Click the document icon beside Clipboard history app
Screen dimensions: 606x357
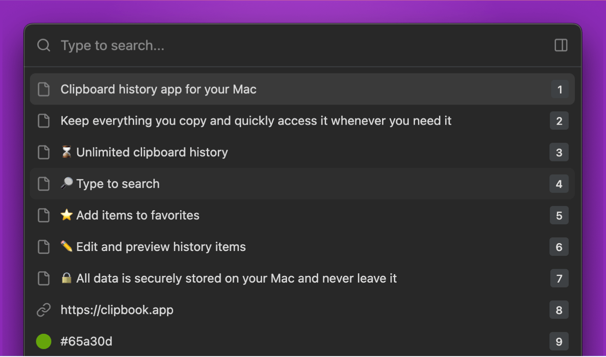[43, 89]
